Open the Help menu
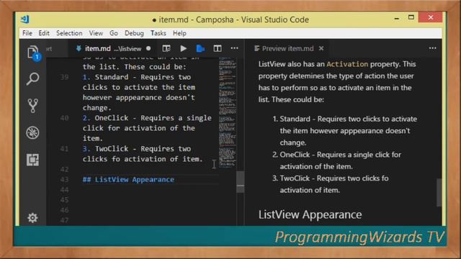This screenshot has height=259, width=461. pyautogui.click(x=179, y=33)
